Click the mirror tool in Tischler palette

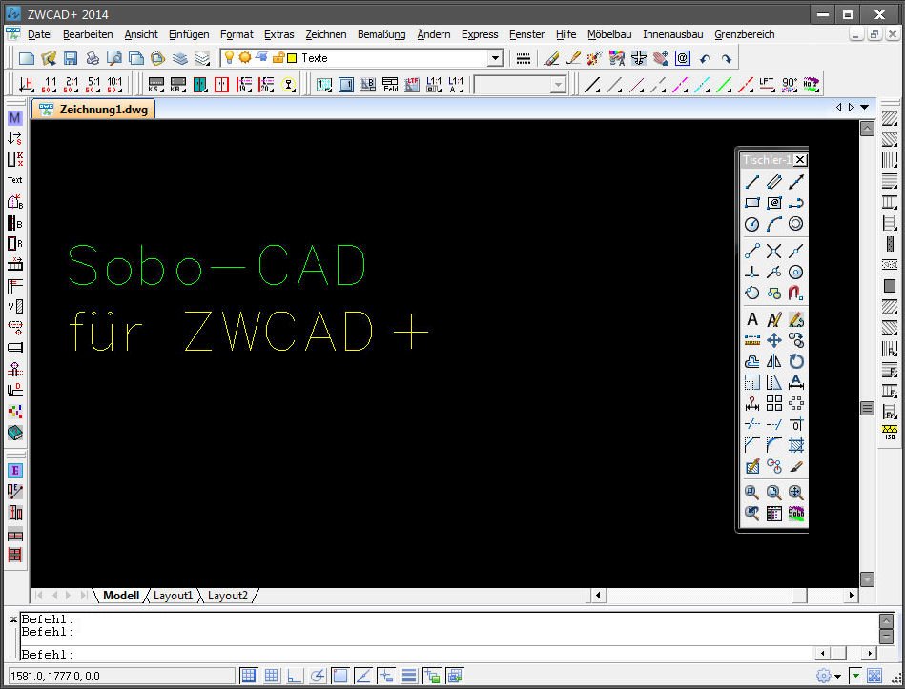774,361
